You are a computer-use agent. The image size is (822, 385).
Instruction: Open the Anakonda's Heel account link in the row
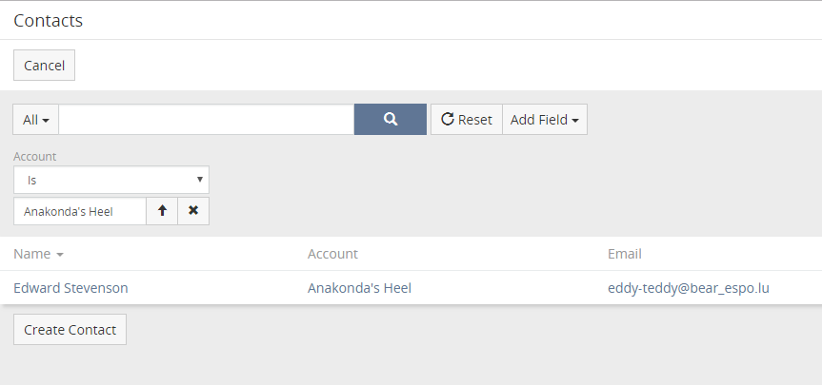click(x=359, y=288)
